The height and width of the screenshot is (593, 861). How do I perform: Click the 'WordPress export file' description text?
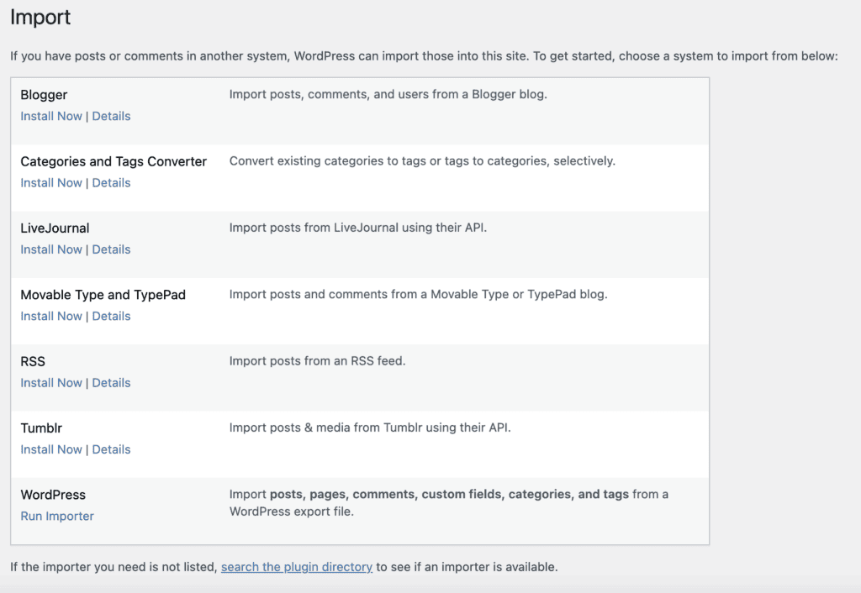click(449, 503)
